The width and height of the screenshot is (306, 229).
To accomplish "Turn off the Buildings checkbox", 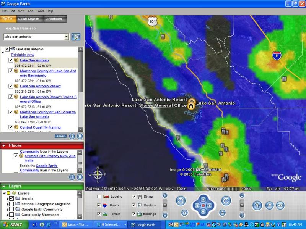I will coord(133,214).
